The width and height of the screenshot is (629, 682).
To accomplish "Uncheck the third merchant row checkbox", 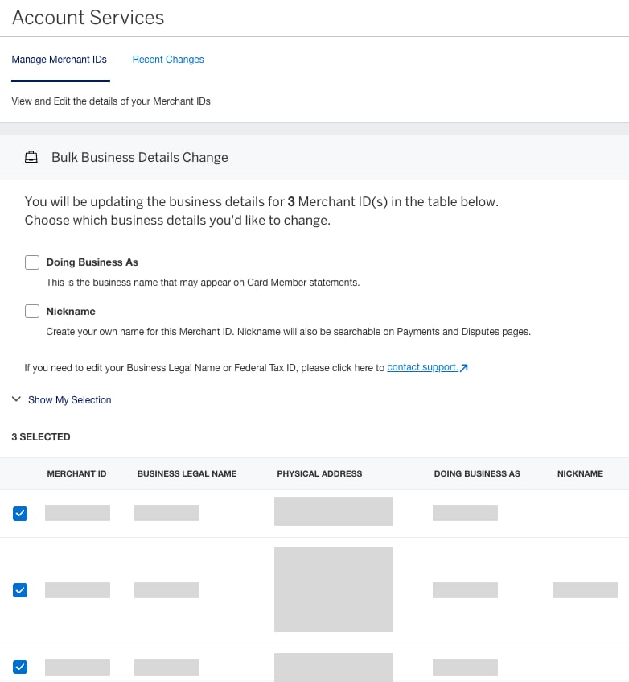I will [x=20, y=667].
